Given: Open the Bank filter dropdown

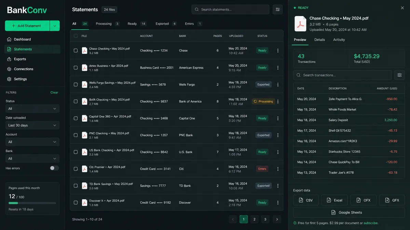Looking at the screenshot, I should pyautogui.click(x=32, y=158).
